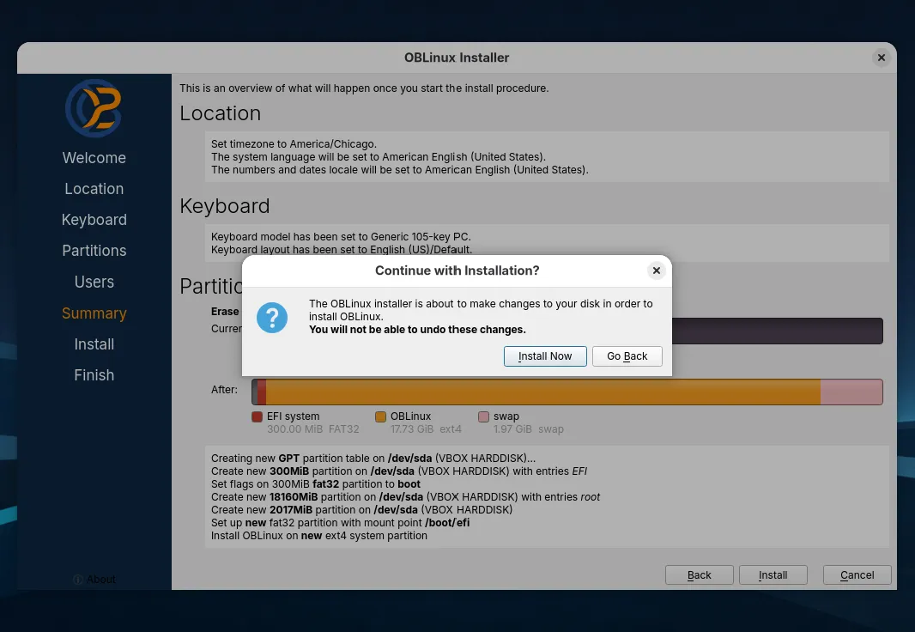
Task: Go to the Install step in the sidebar
Action: click(94, 344)
